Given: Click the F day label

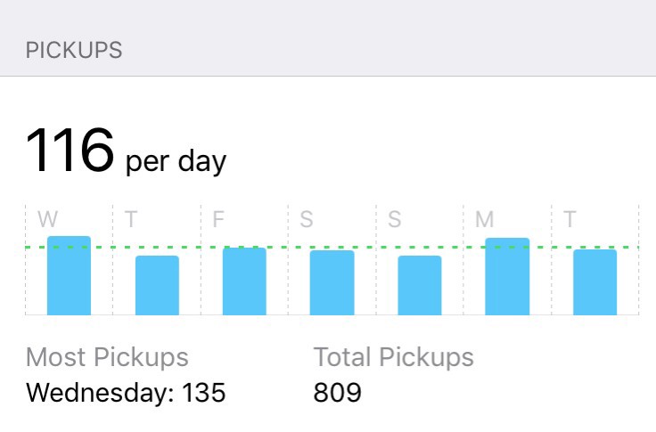Looking at the screenshot, I should click(x=218, y=220).
